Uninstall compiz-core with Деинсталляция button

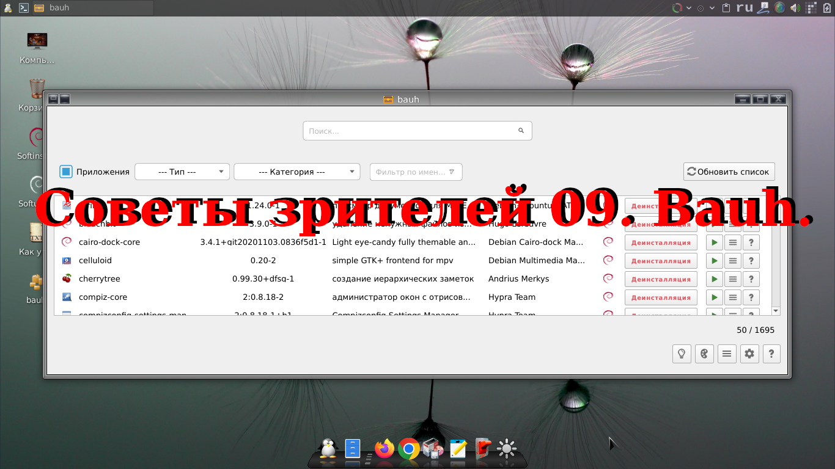661,297
